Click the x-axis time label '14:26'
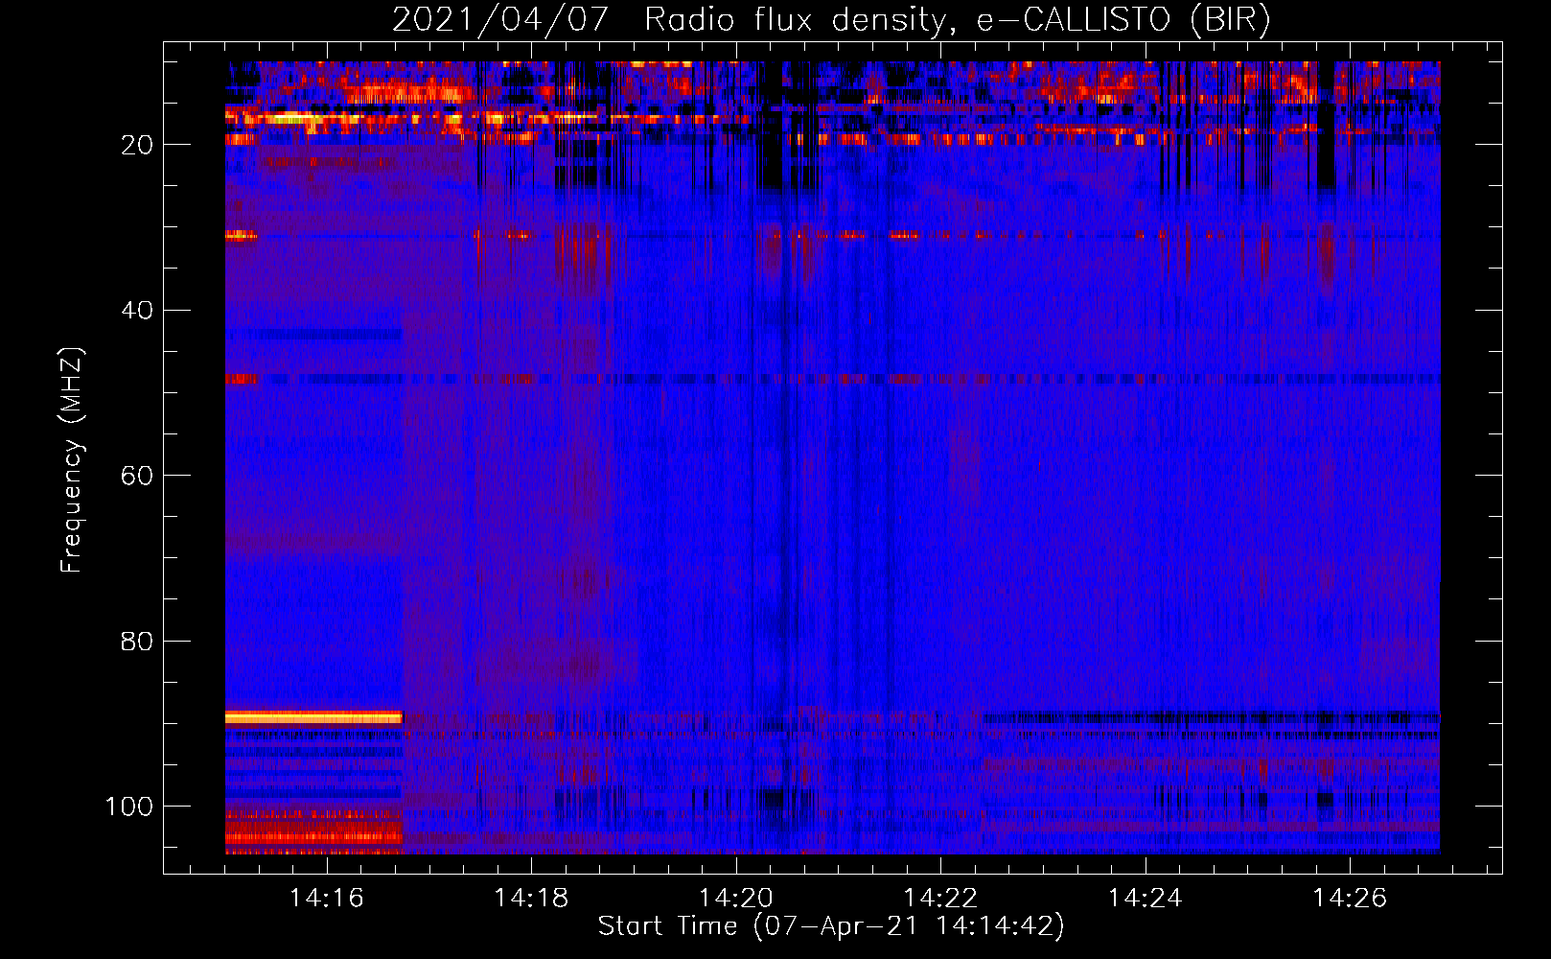The width and height of the screenshot is (1551, 959). tap(1350, 899)
